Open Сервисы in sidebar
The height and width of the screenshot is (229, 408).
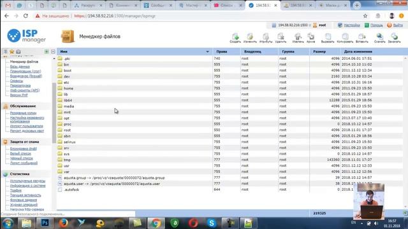(17, 81)
